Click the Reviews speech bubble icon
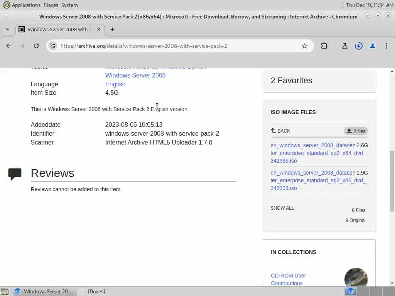 pyautogui.click(x=15, y=174)
